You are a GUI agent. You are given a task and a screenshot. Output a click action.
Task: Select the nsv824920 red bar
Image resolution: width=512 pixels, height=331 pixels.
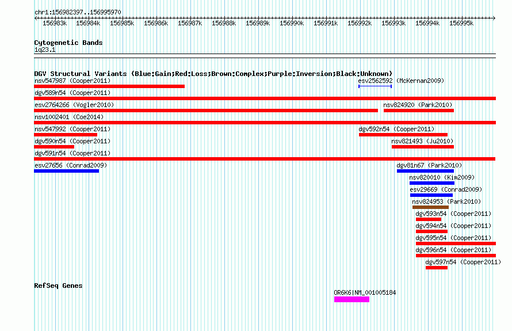[419, 111]
